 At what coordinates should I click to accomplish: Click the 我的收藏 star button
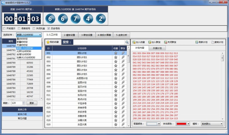click(x=53, y=42)
